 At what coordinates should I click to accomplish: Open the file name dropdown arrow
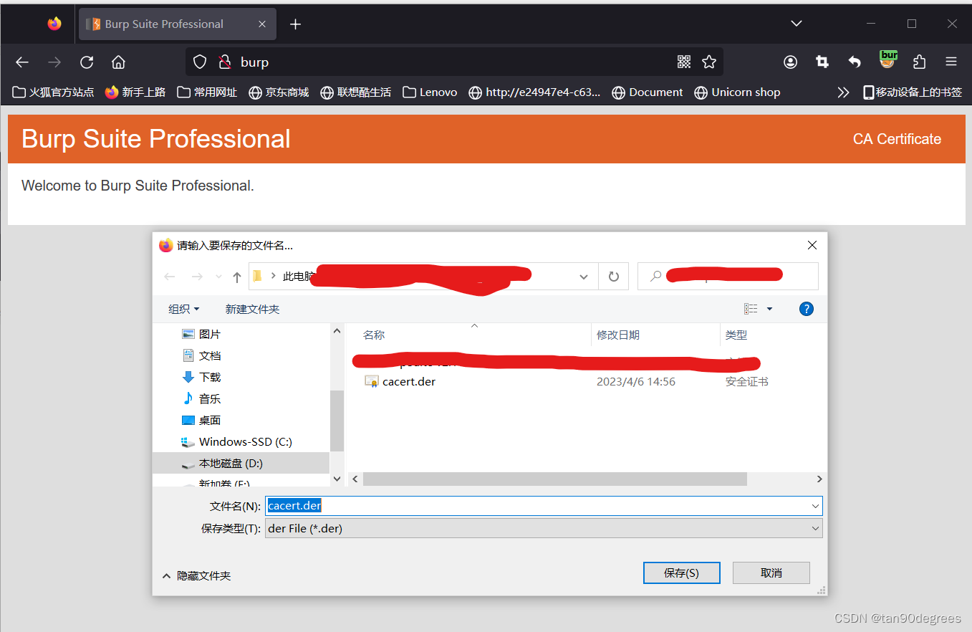pyautogui.click(x=815, y=506)
